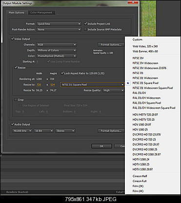Open the Channels dropdown showing RGB
The width and height of the screenshot is (181, 203).
(57, 45)
